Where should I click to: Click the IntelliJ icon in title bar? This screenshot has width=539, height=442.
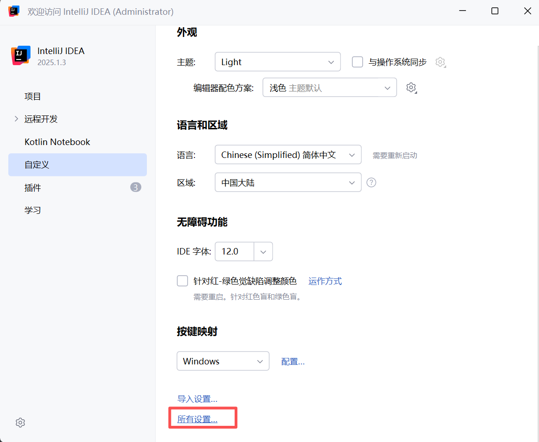(14, 11)
